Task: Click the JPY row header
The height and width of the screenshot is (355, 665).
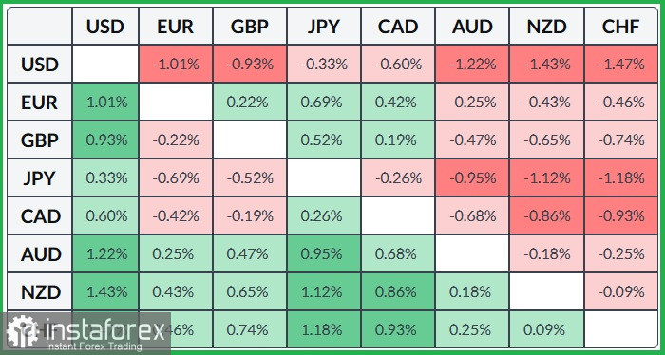Action: coord(40,177)
